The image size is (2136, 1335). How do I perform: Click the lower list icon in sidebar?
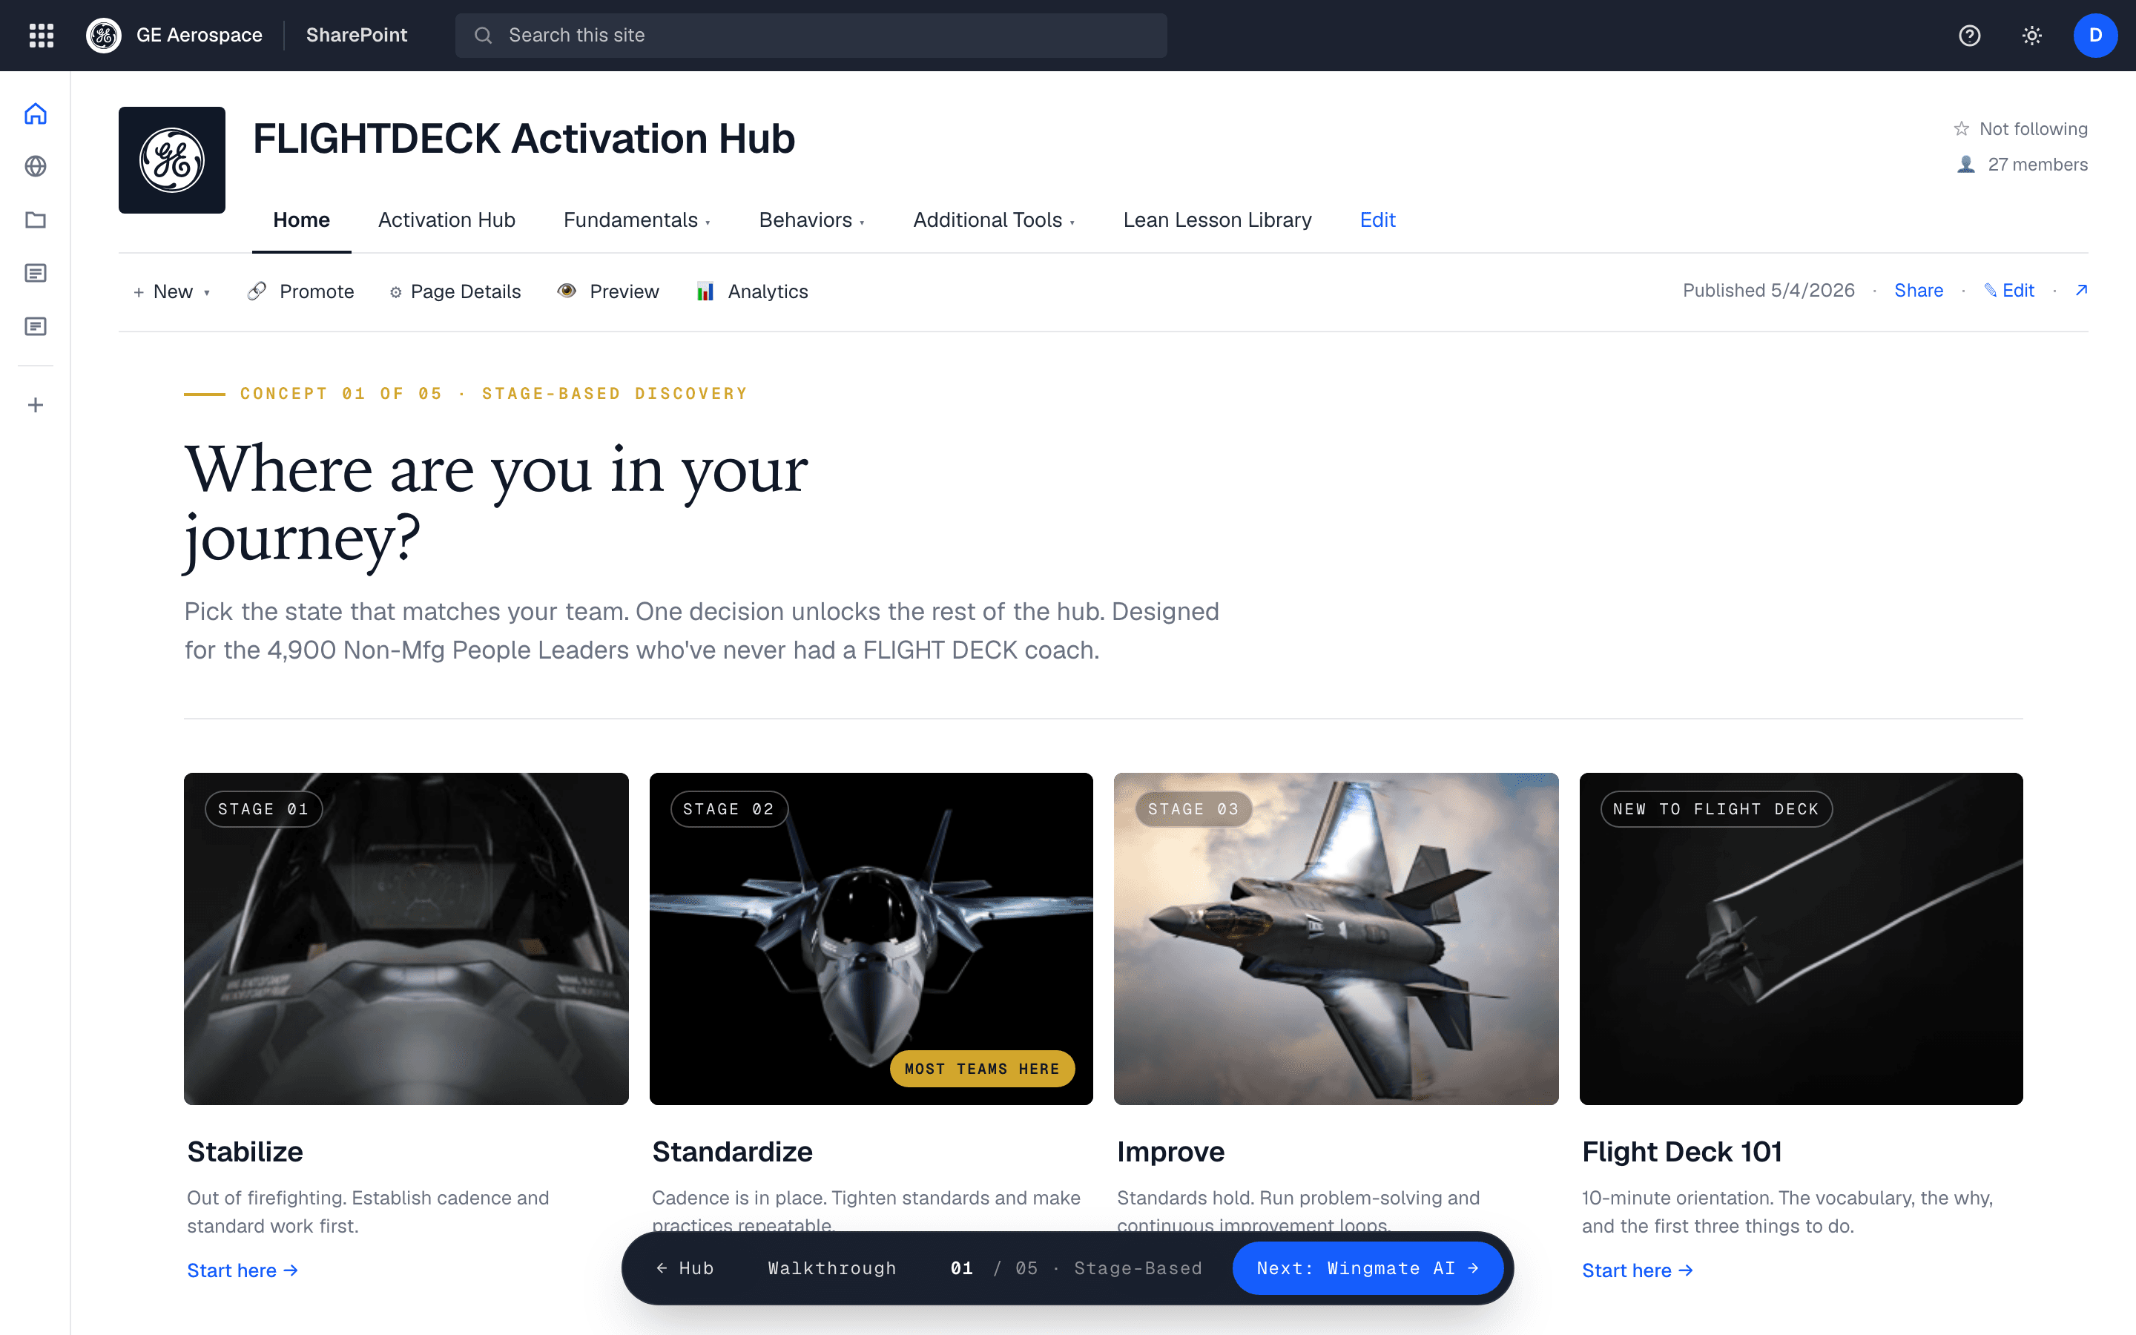pyautogui.click(x=36, y=326)
